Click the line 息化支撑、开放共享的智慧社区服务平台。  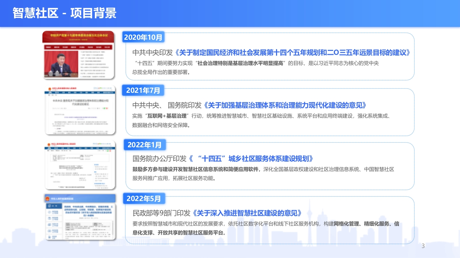179,233
